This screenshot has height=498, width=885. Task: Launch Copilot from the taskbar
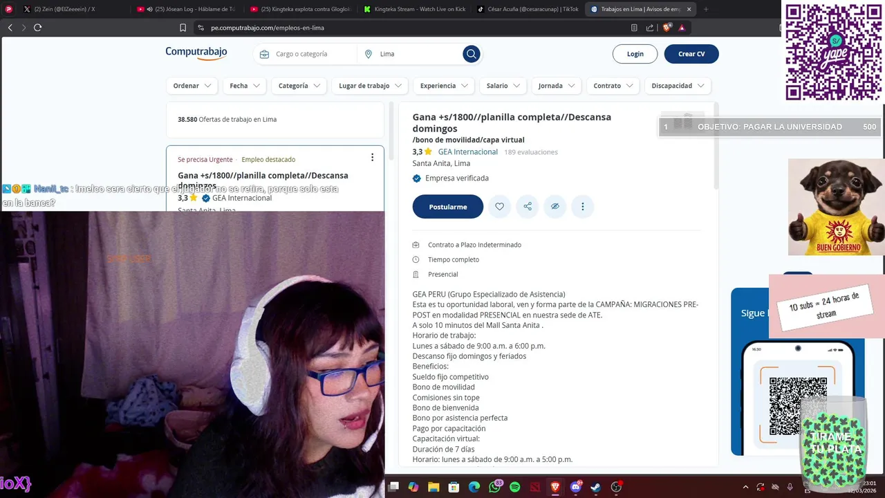413,487
